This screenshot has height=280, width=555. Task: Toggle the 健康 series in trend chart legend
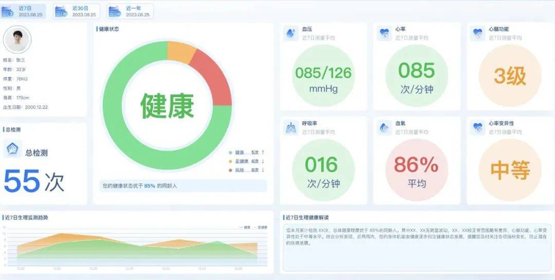[x=245, y=228]
